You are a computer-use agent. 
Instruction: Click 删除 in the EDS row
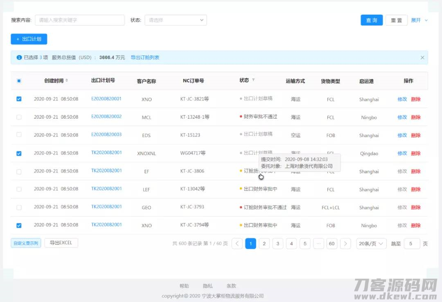click(416, 135)
